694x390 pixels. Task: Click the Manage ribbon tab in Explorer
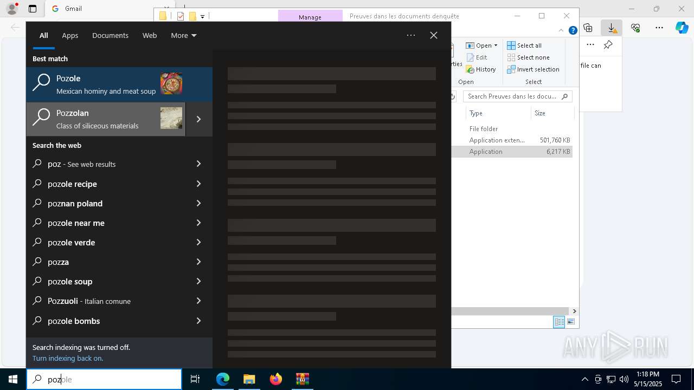pyautogui.click(x=310, y=17)
